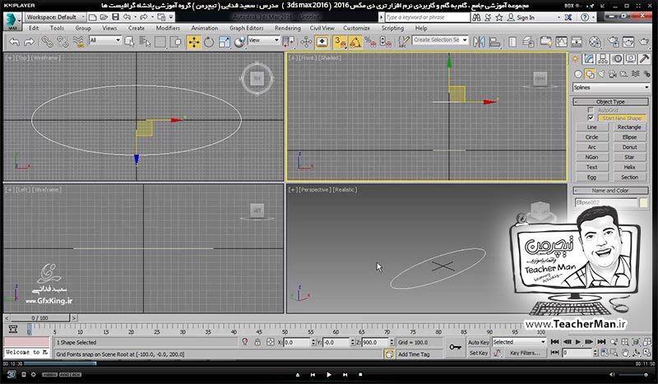
Task: Toggle the Selection Lock padlock
Action: (257, 342)
